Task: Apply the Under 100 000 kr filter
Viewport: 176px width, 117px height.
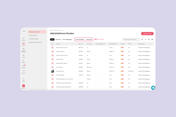Action: [x=80, y=39]
